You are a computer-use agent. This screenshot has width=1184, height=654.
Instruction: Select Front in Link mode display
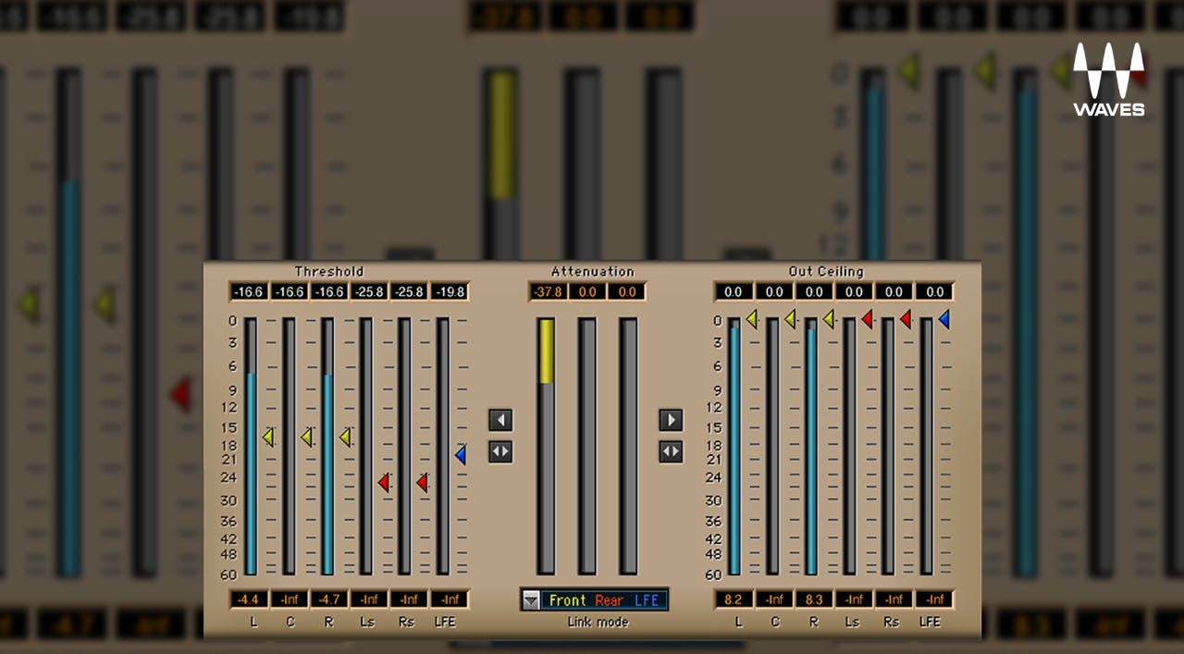tap(568, 600)
